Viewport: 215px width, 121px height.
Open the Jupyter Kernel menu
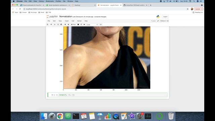79,21
